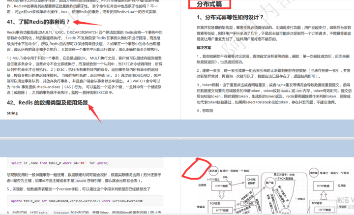Viewport: 354px width, 215px height.
Task: Click paragraph starting "1，查询和删除不在幂等讨论范围"
Action: 273,59
